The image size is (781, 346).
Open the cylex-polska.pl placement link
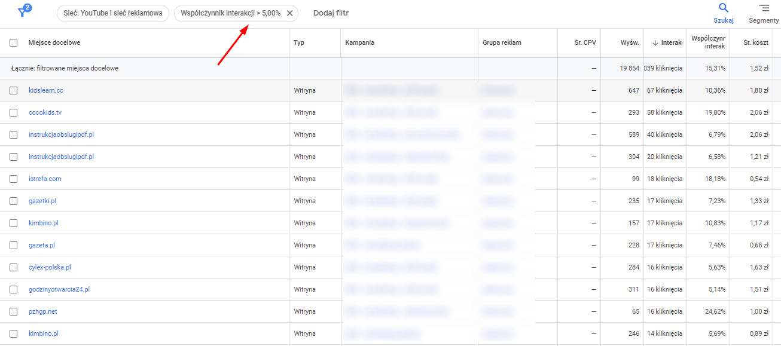[x=50, y=267]
